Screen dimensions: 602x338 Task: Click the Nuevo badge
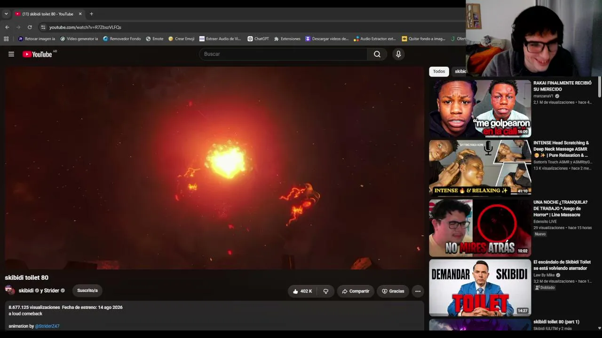coord(540,234)
